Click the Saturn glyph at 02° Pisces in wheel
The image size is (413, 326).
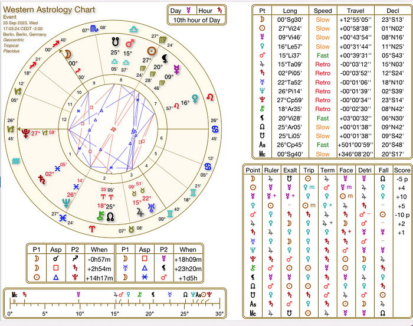pyautogui.click(x=42, y=179)
